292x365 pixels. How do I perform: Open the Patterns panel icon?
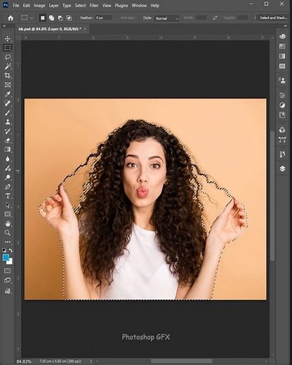coord(282,66)
